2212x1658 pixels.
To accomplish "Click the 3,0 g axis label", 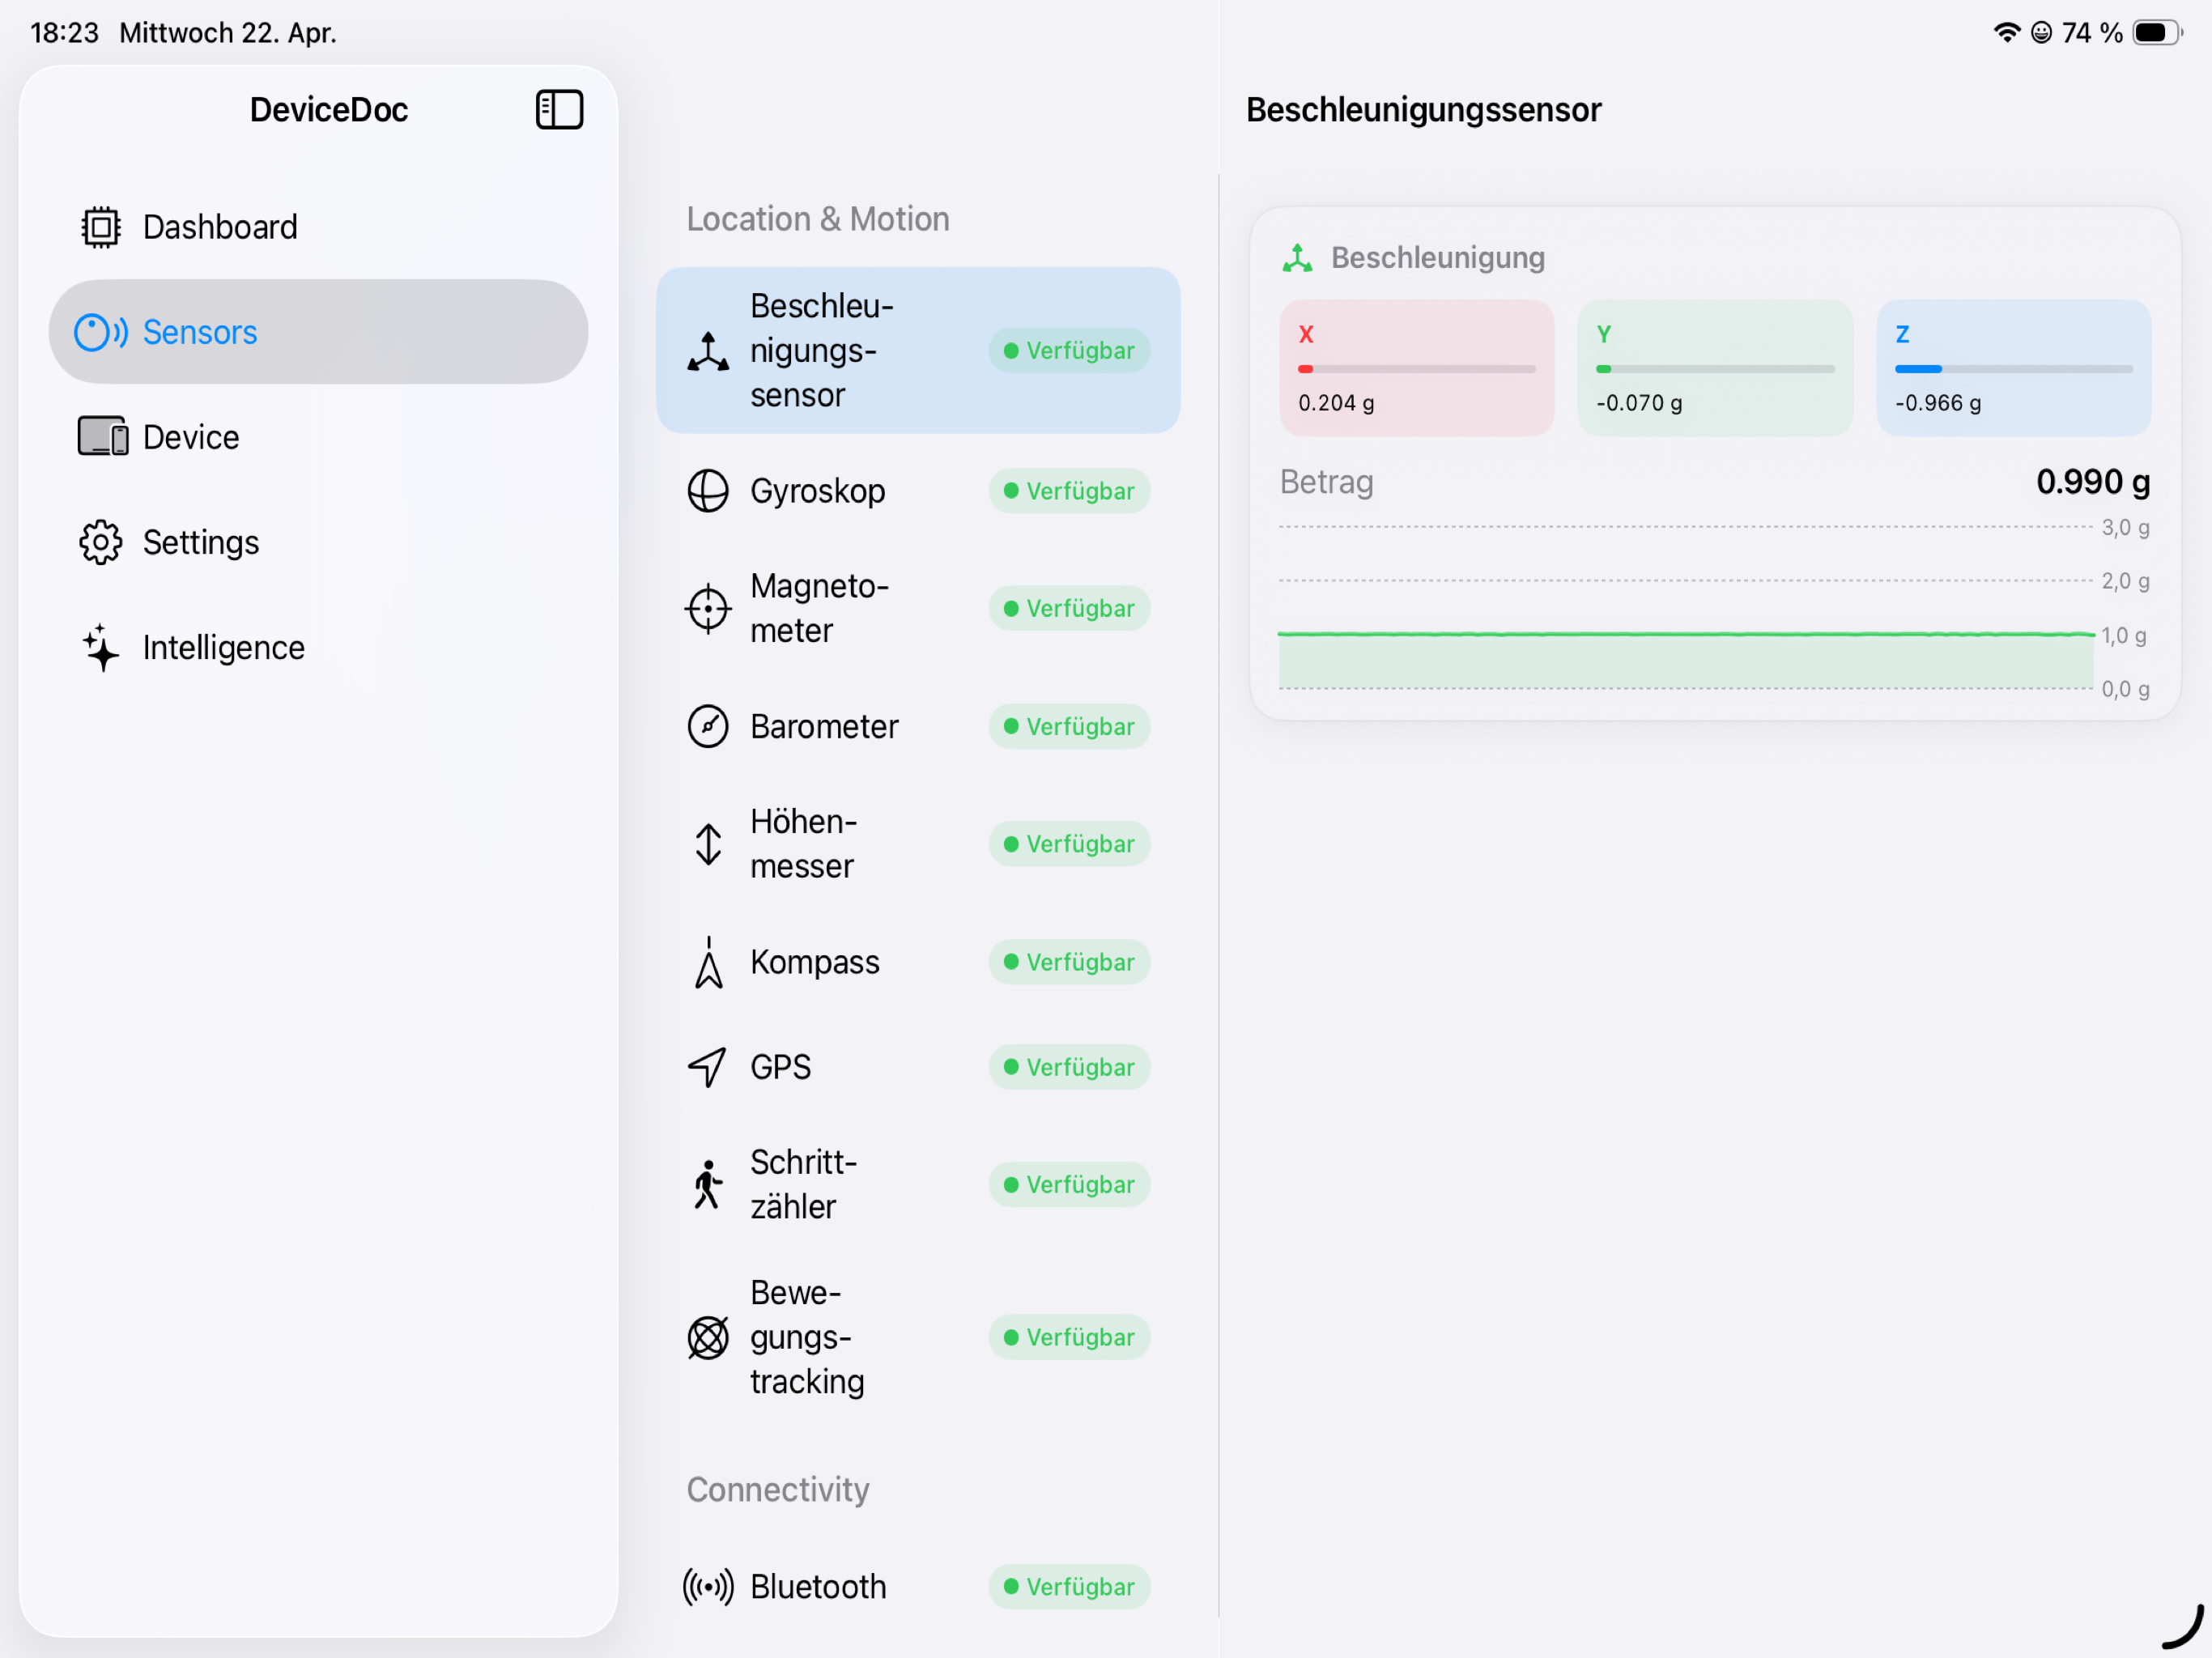I will tap(2125, 527).
